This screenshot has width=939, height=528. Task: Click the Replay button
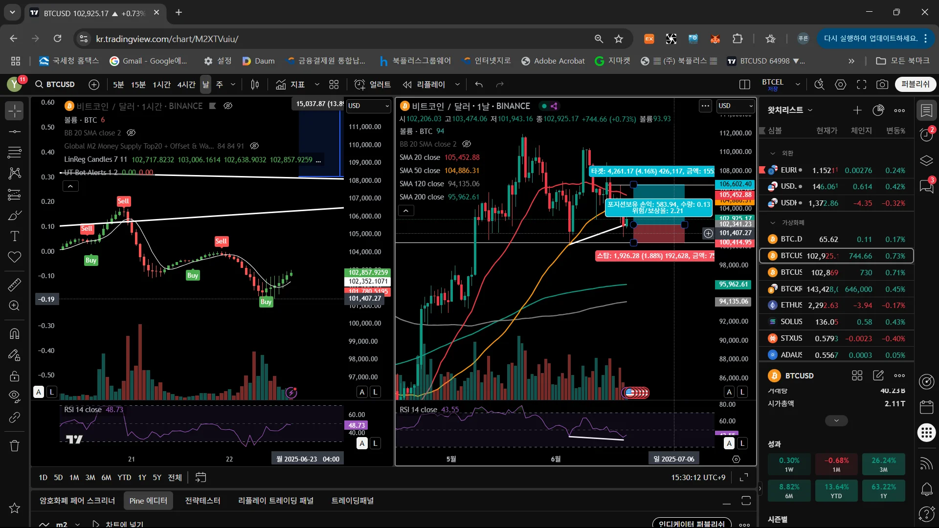point(424,85)
